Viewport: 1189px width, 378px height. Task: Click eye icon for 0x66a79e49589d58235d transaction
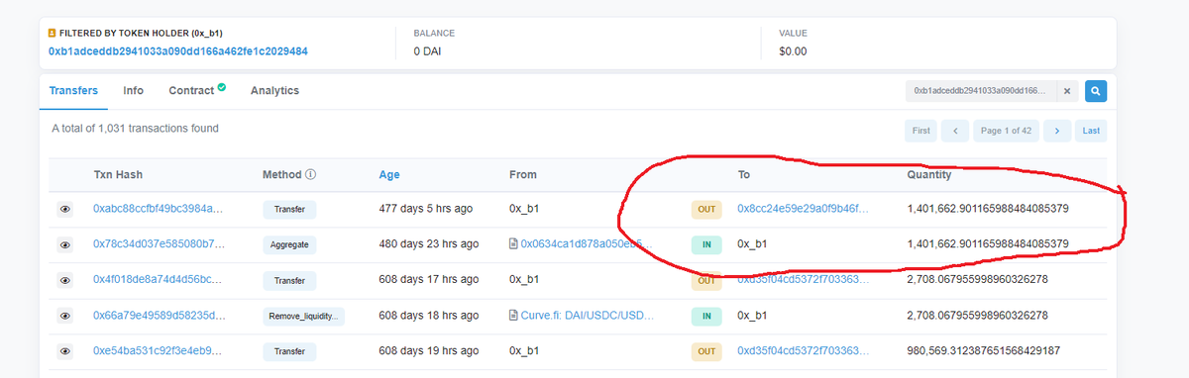pos(65,316)
